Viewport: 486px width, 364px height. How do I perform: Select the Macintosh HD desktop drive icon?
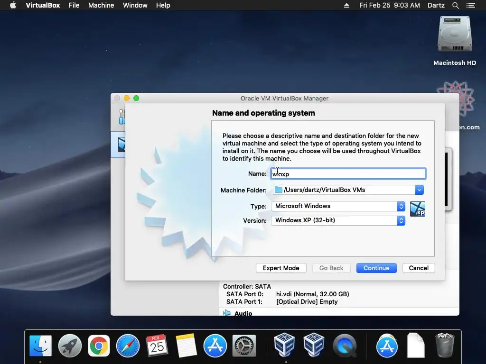[x=455, y=34]
